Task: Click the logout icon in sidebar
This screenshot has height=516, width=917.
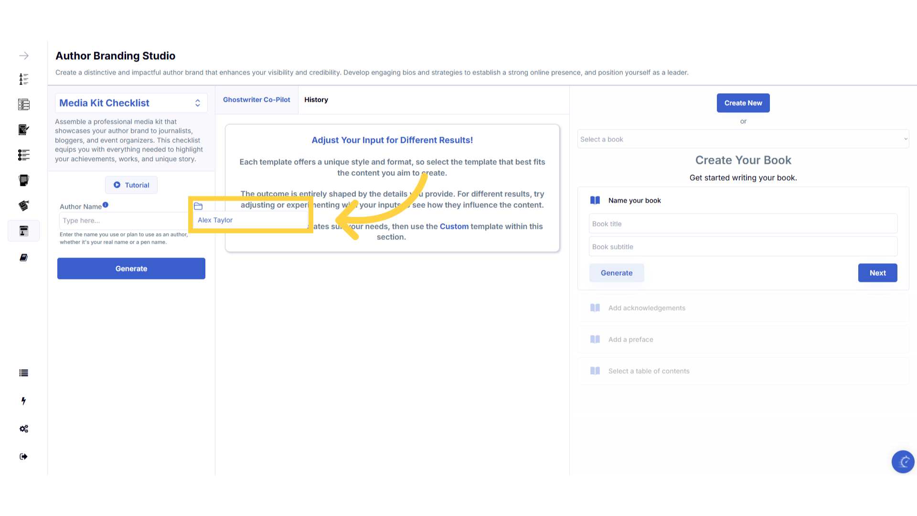Action: [23, 456]
